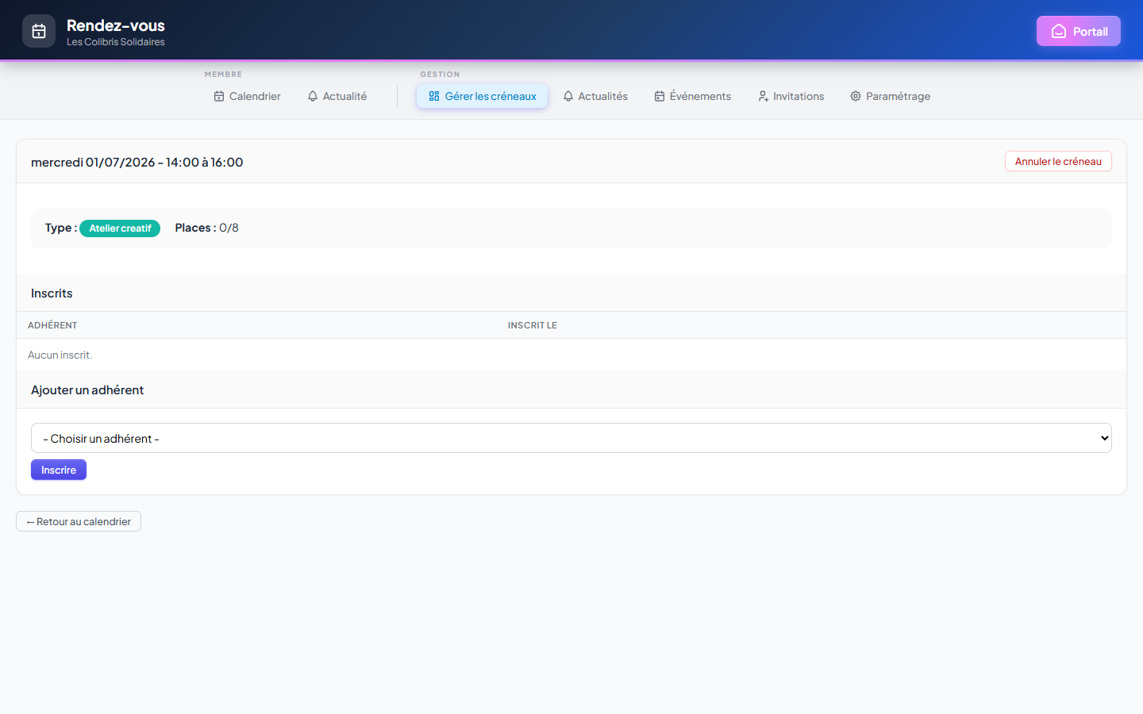Click Les Colibris Solidaires subtitle
The height and width of the screenshot is (714, 1143).
tap(116, 42)
